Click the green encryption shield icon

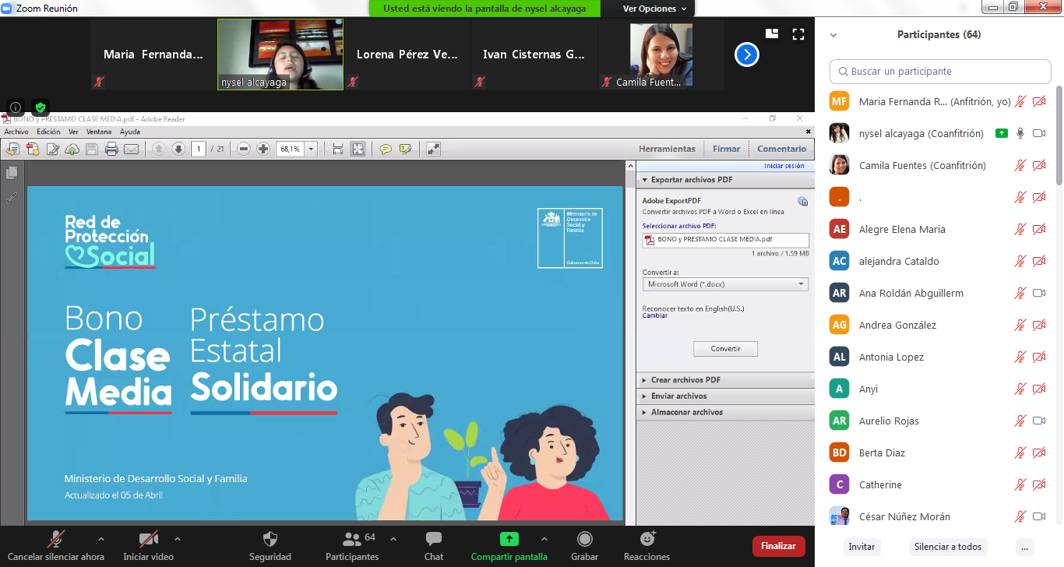(x=41, y=107)
